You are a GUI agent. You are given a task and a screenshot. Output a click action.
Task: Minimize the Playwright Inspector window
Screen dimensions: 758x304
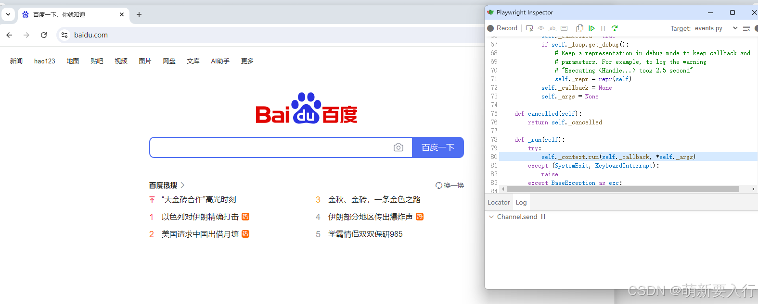coord(710,12)
